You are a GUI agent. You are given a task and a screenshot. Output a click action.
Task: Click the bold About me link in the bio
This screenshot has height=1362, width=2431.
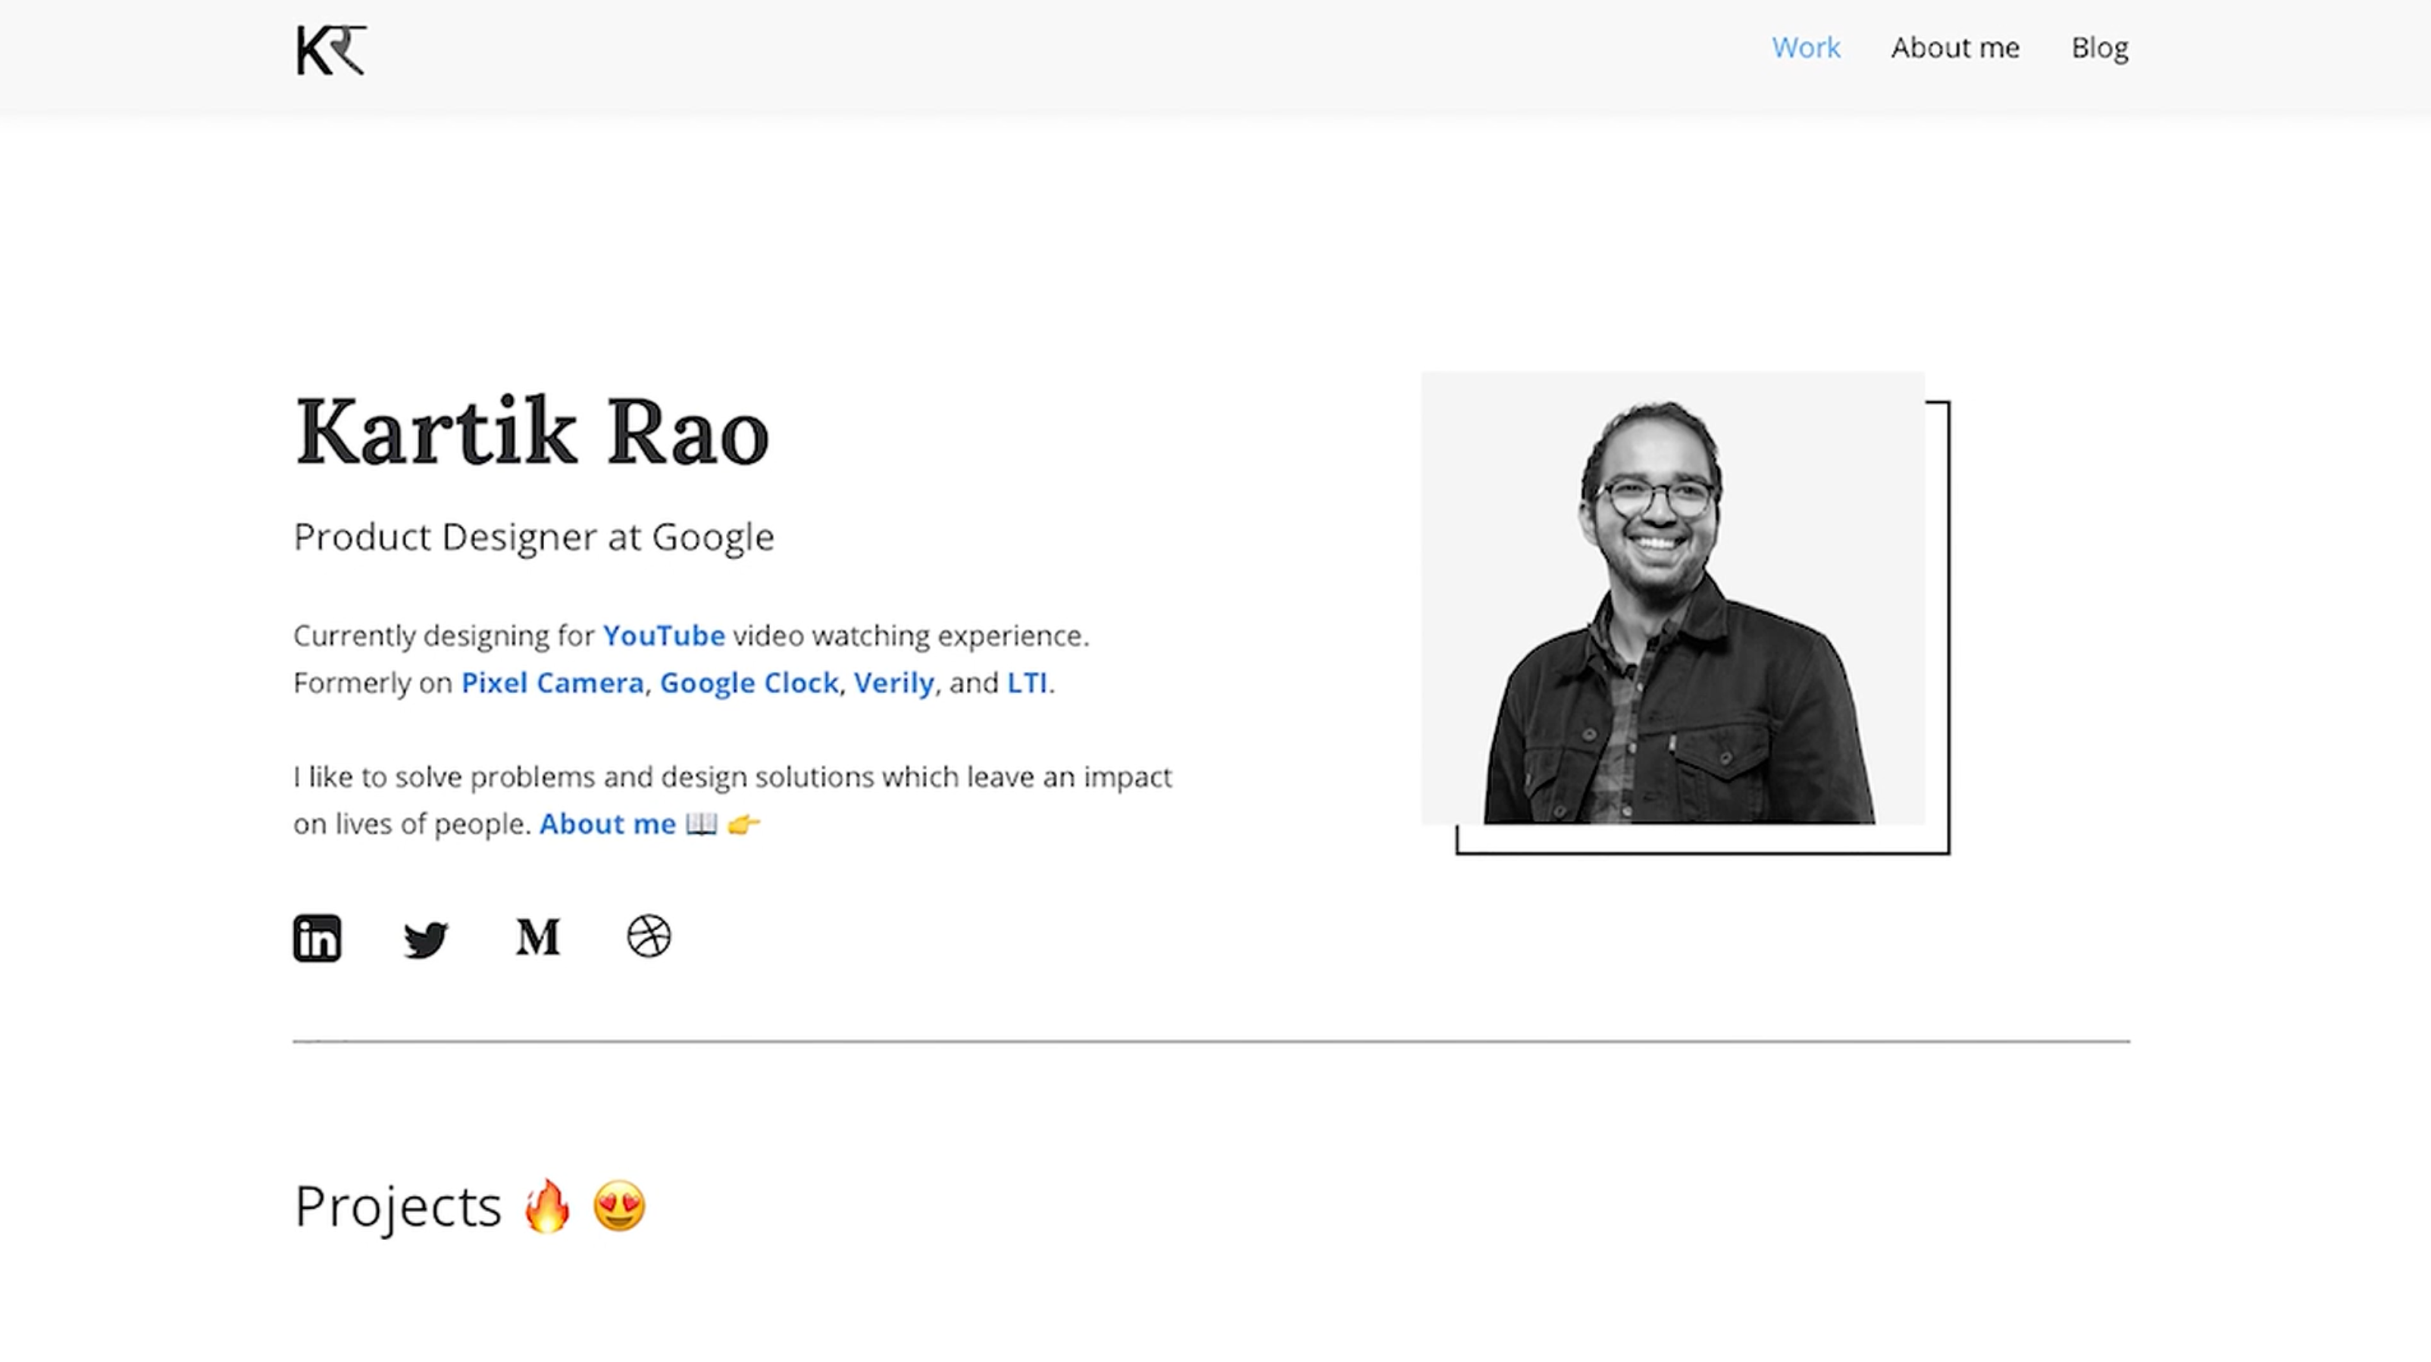[x=607, y=824]
